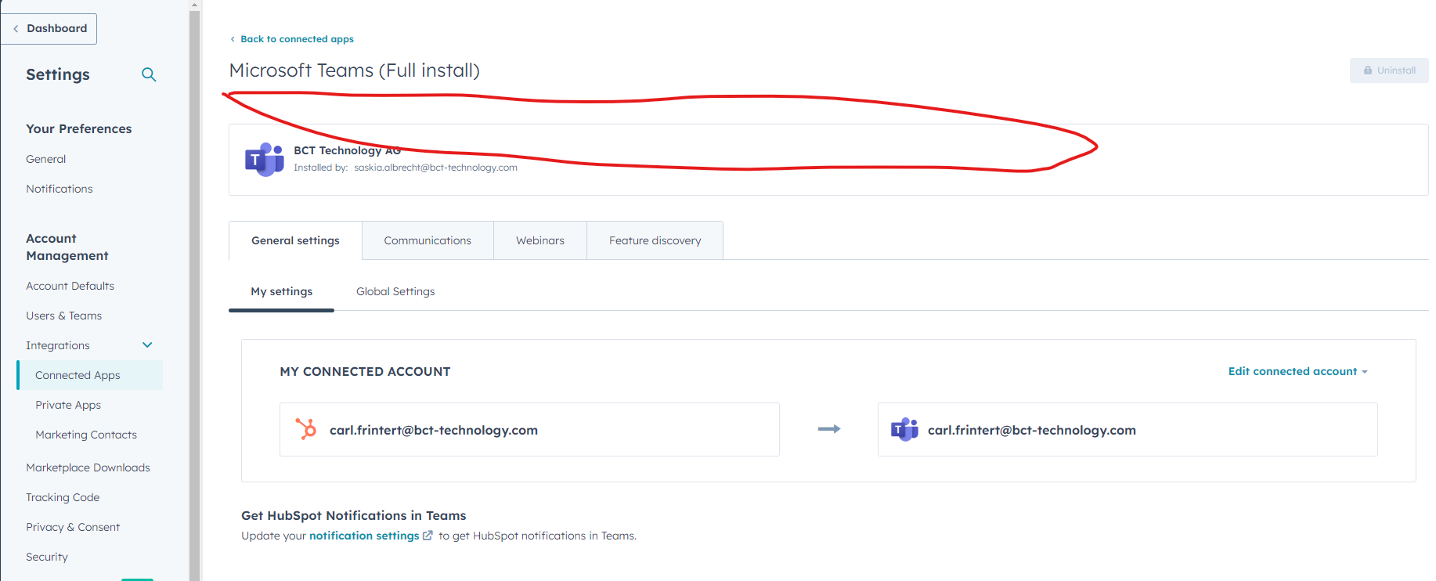This screenshot has height=581, width=1436.
Task: Click the settings search magnifier icon
Action: point(149,74)
